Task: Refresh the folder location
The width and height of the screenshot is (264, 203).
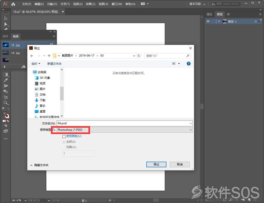Action: click(139, 56)
